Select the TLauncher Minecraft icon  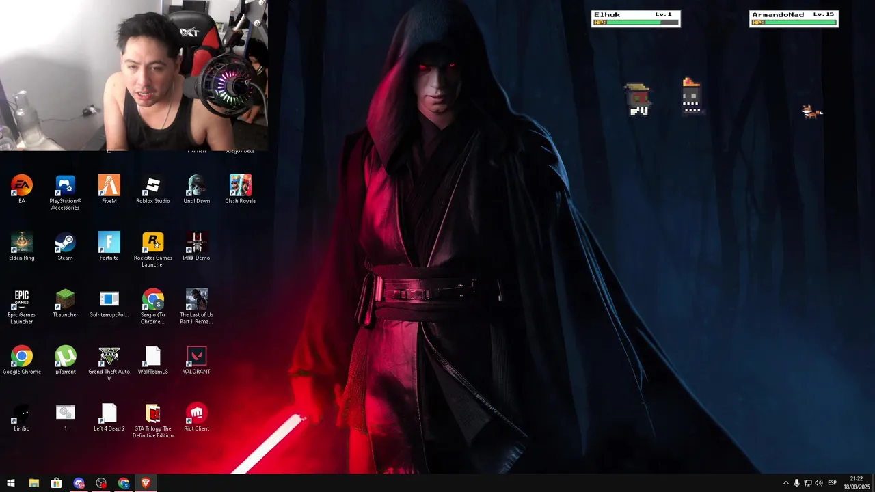tap(66, 303)
